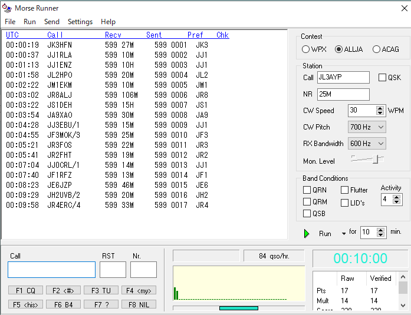Click the station Call field JL3AYP
This screenshot has width=411, height=315.
[x=343, y=78]
